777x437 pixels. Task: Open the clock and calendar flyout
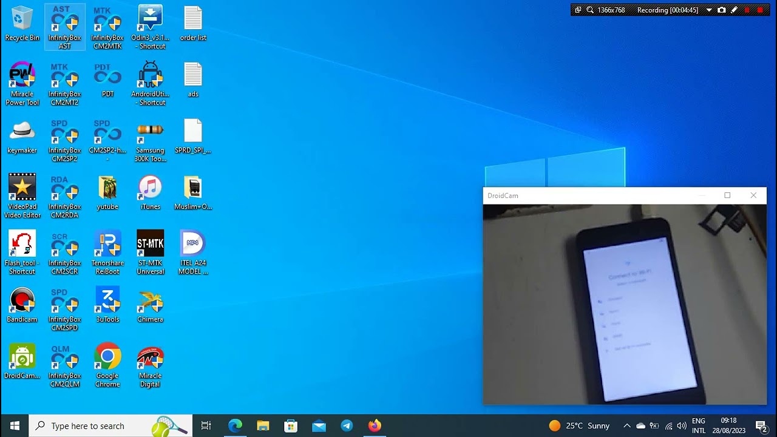click(728, 425)
